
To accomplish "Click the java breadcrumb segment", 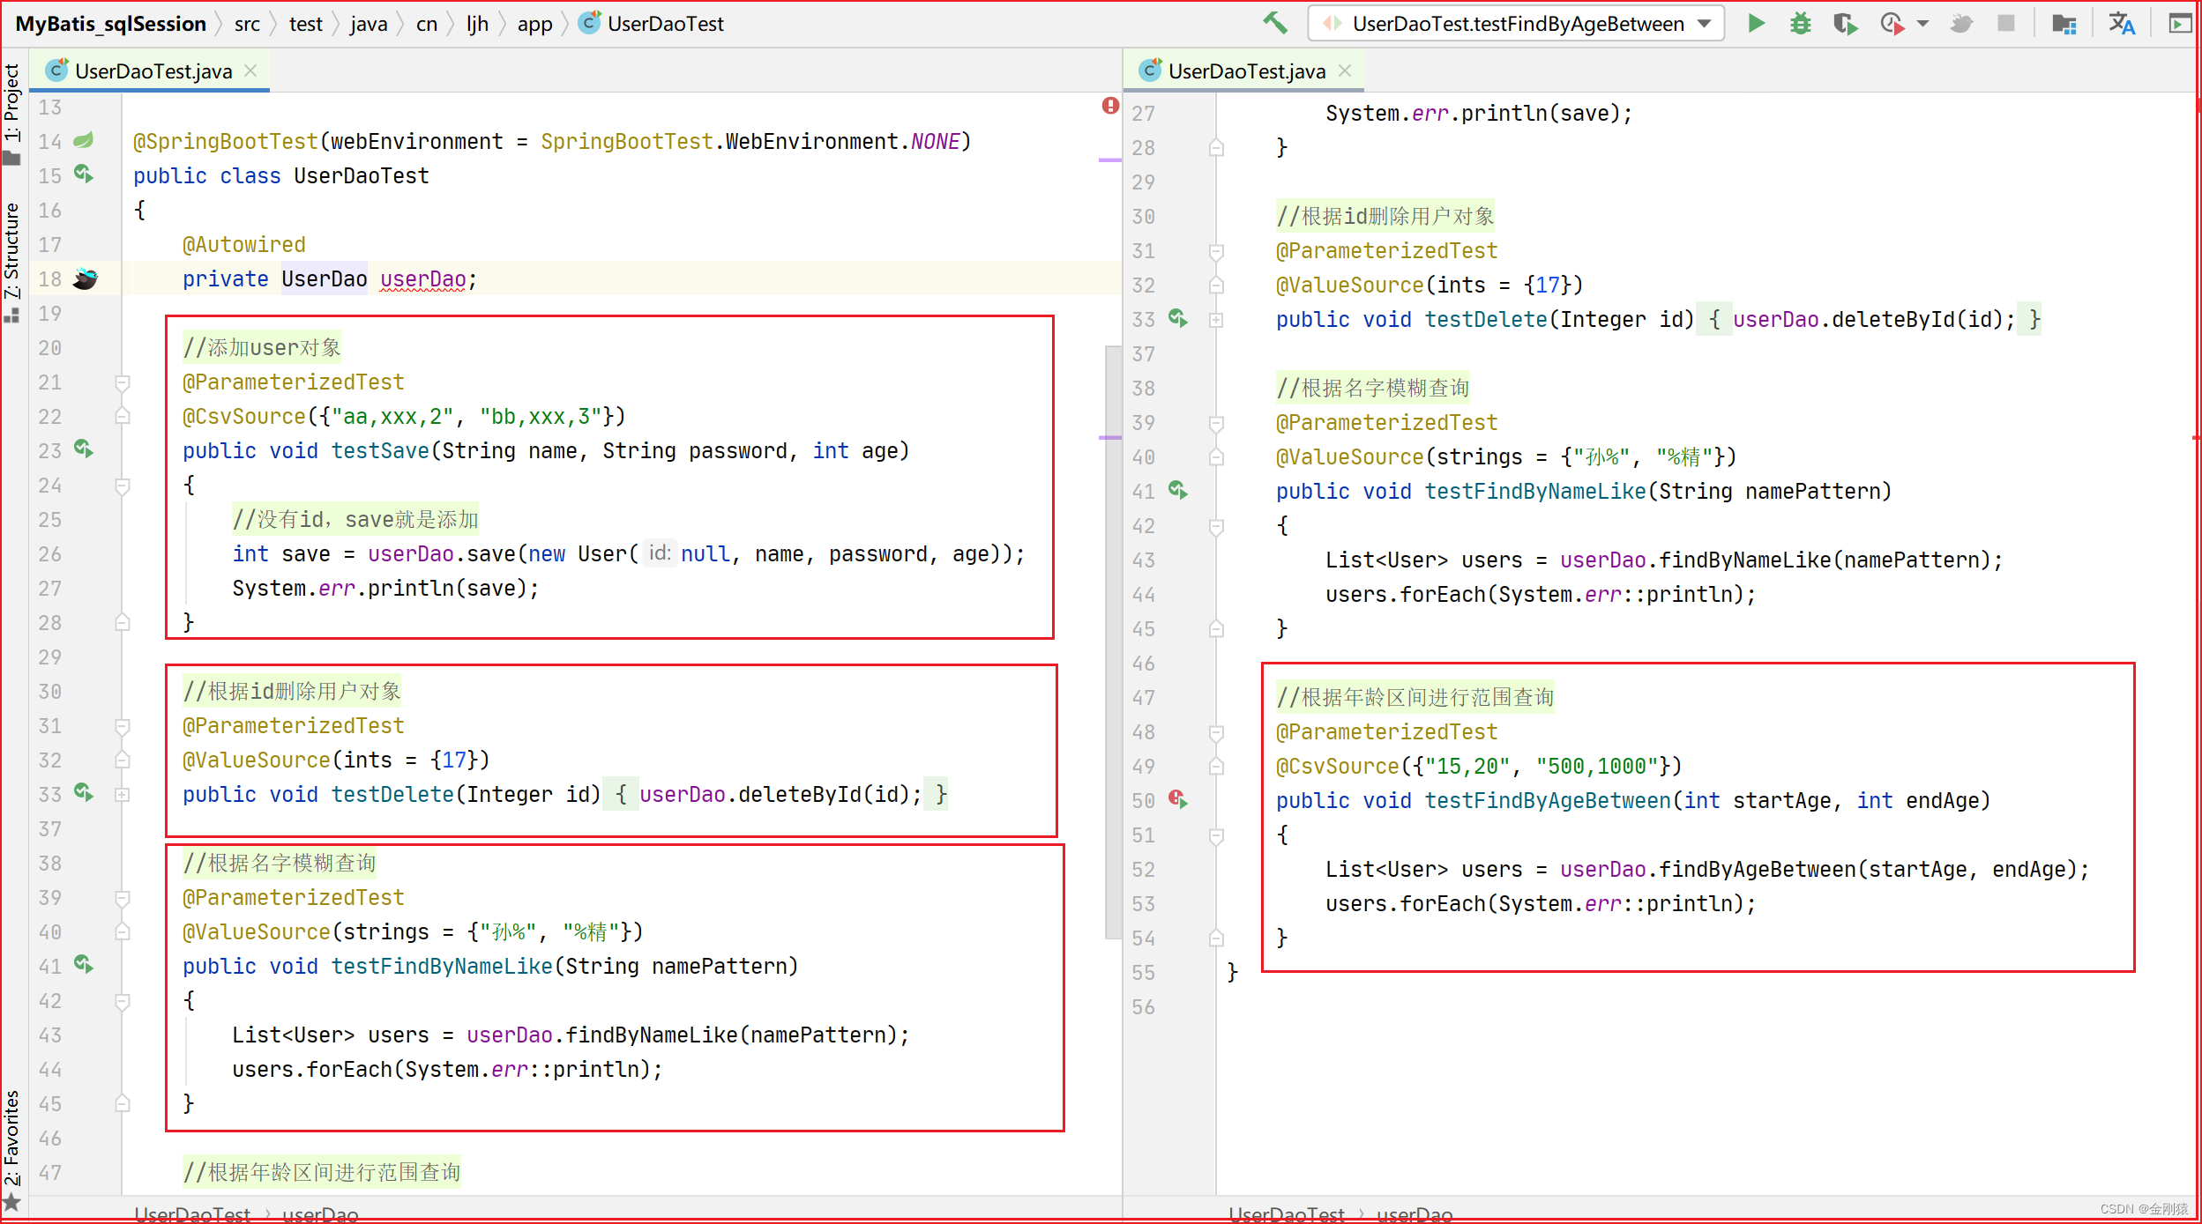I will [x=369, y=24].
